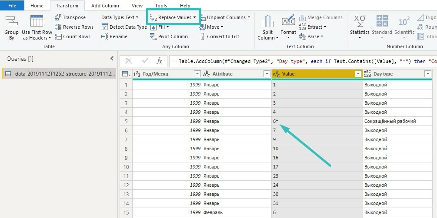The image size is (437, 218).
Task: Click Reverse Rows
Action: [x=74, y=27]
